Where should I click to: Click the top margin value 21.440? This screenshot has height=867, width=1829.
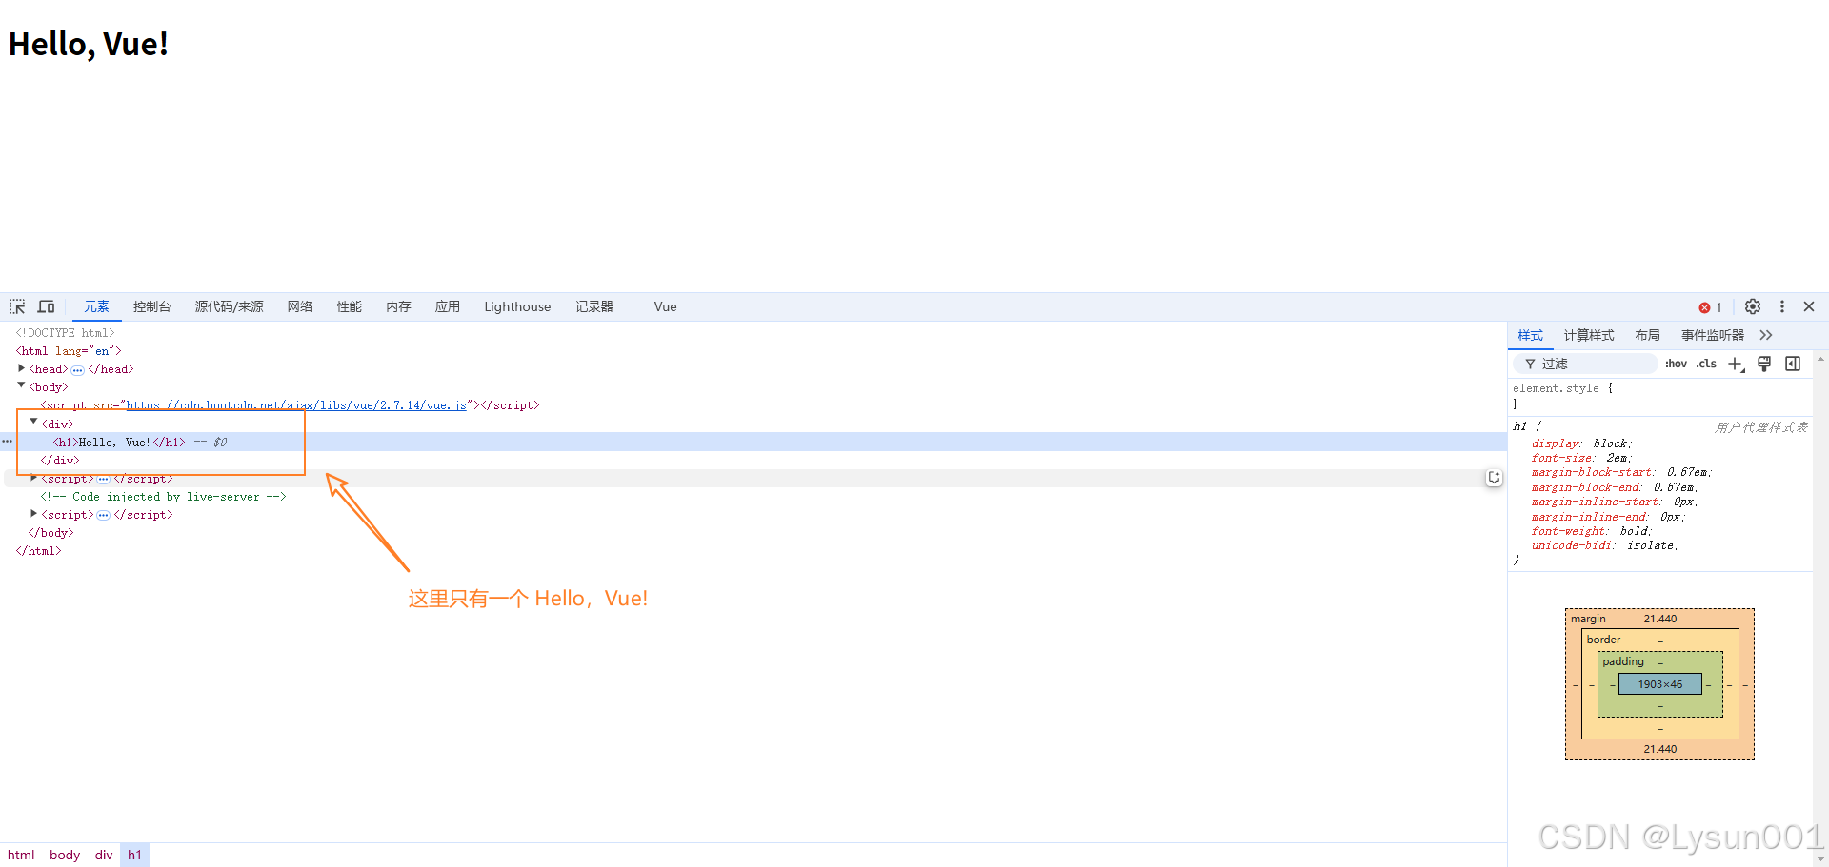pos(1659,619)
